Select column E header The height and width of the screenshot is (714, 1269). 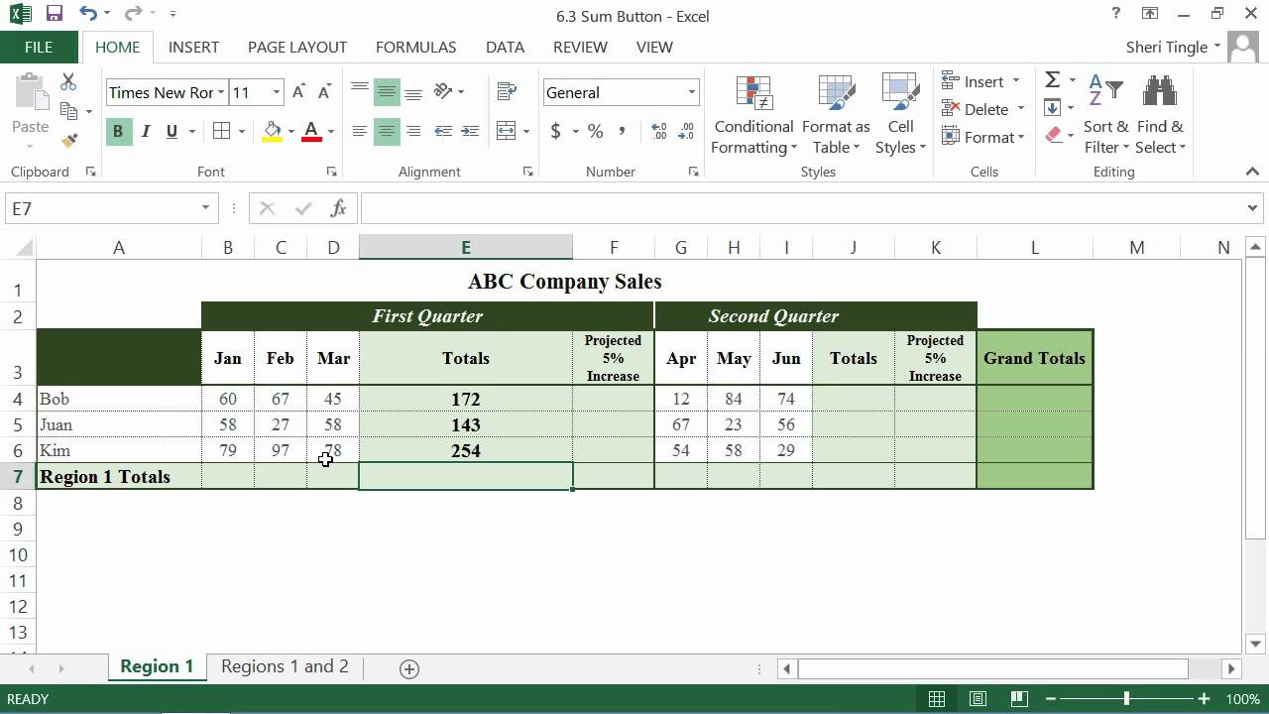pyautogui.click(x=466, y=248)
